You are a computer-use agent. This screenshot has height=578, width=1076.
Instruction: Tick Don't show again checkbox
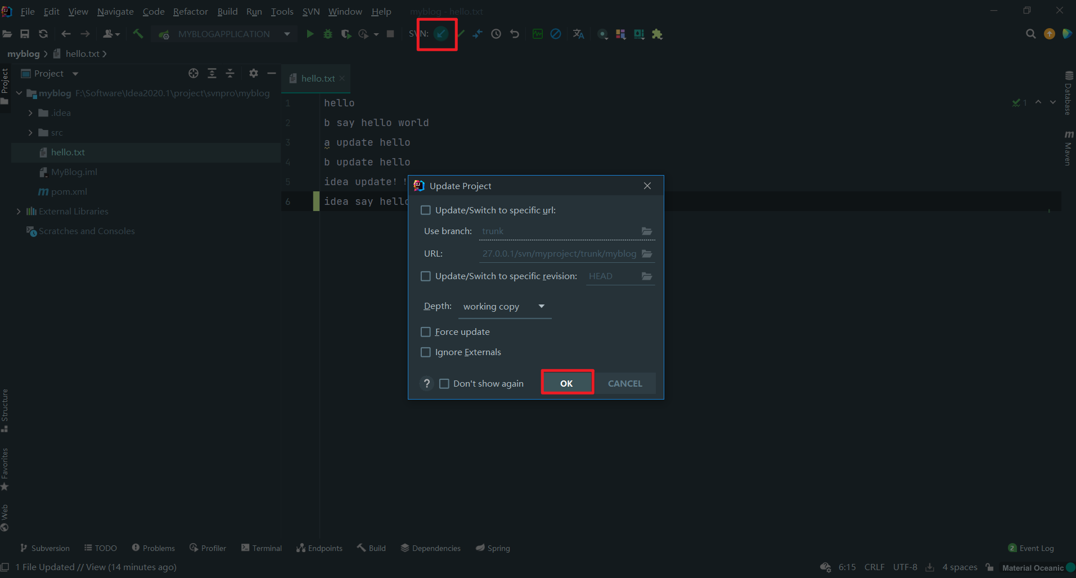[444, 383]
